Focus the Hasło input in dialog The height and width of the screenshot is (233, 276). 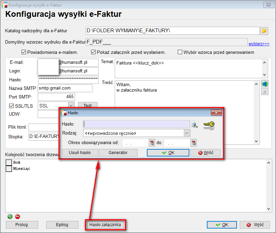click(136, 124)
